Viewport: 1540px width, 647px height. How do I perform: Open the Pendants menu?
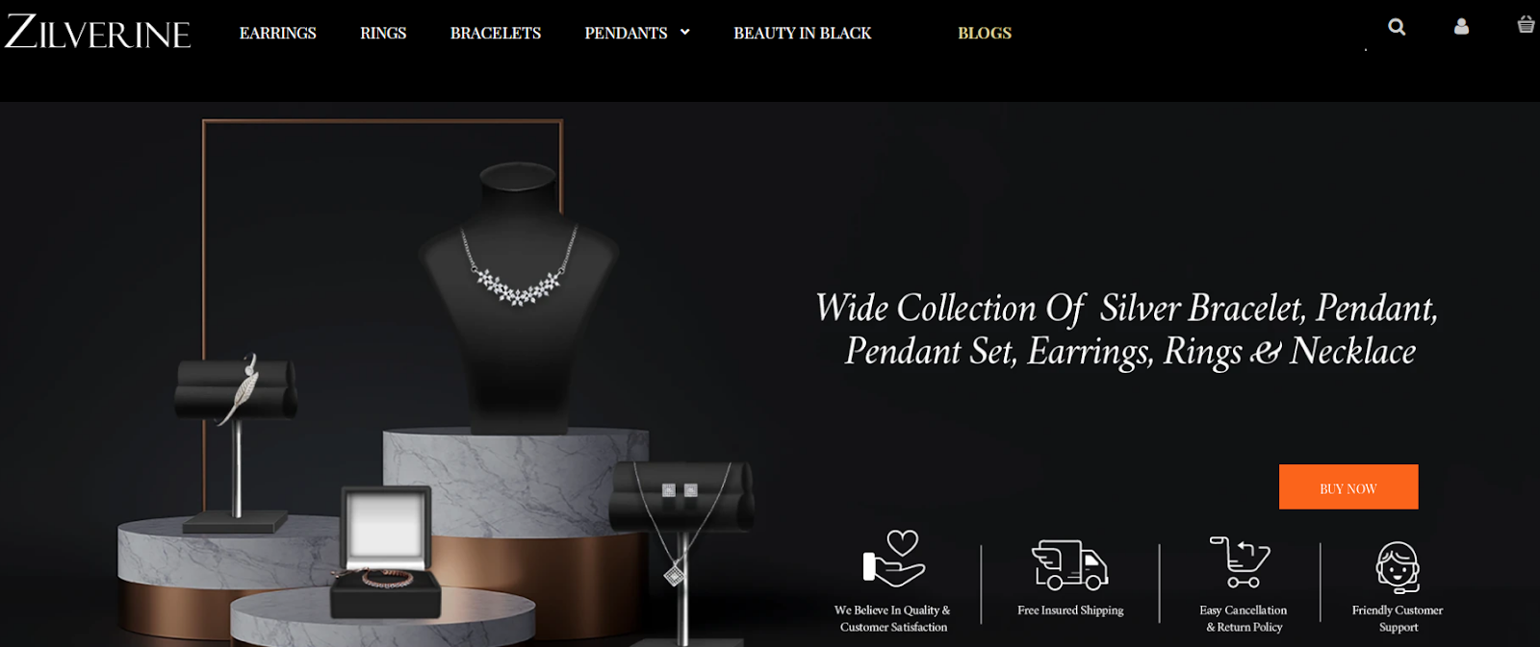click(626, 33)
